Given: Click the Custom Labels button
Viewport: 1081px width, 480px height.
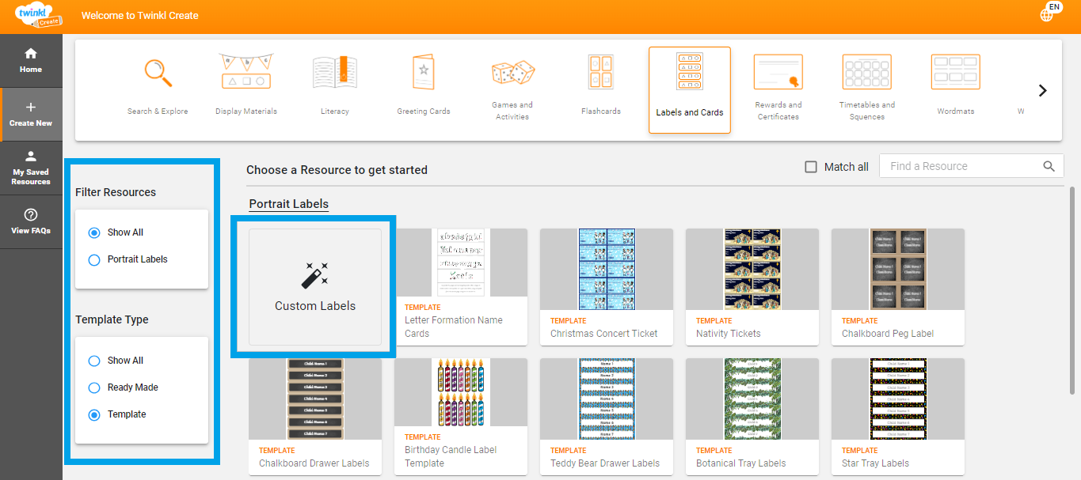Looking at the screenshot, I should coord(315,286).
